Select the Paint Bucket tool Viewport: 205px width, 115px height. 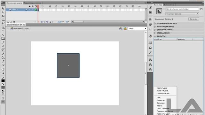tap(3, 57)
